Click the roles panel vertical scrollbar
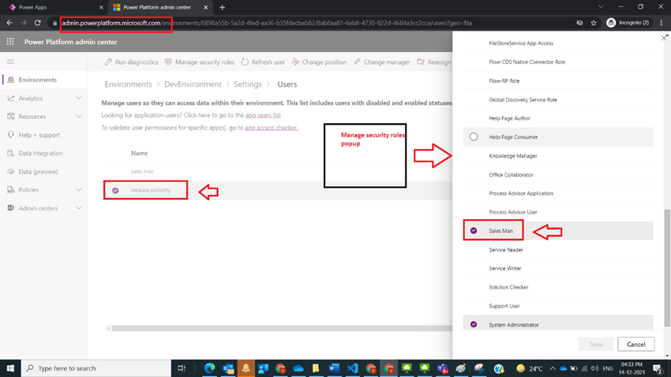 point(667,267)
